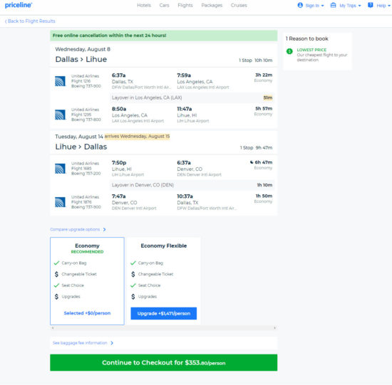Image resolution: width=392 pixels, height=385 pixels.
Task: Click '1 Stop 10h 10m' trip summary
Action: point(255,60)
